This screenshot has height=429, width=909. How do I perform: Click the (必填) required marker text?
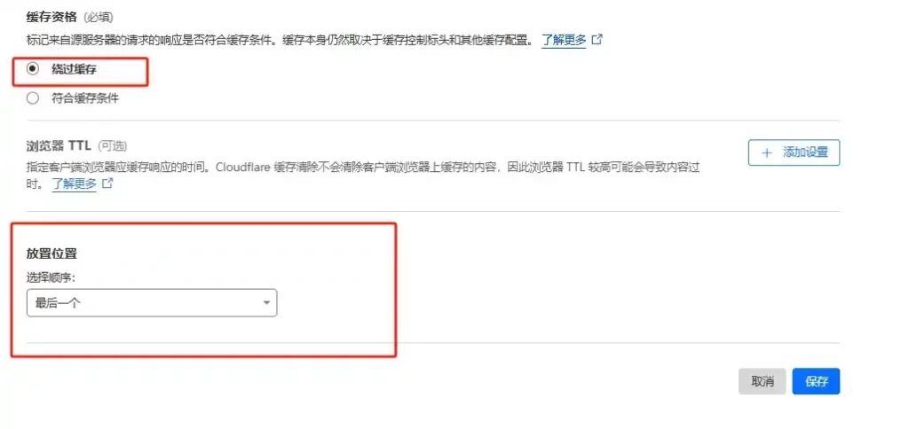pyautogui.click(x=98, y=17)
